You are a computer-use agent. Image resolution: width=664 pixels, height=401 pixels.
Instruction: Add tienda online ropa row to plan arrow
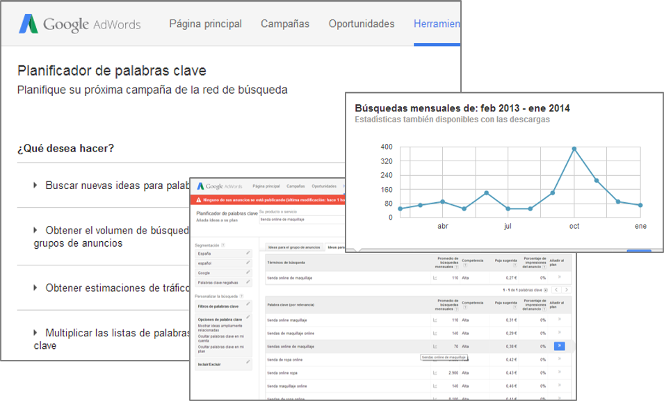(x=560, y=373)
